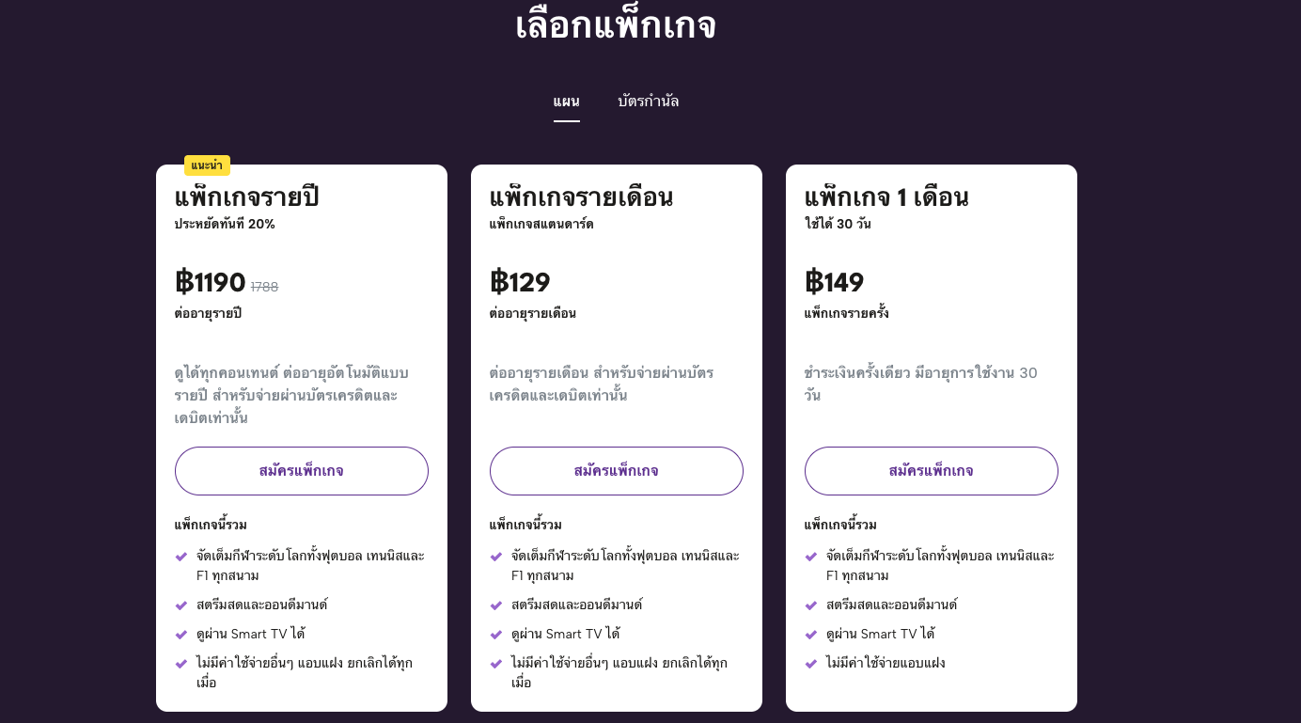Click สมัครแพ็กเกจ under แพ็กเกจรายเดือน
Viewport: 1301px width, 723px height.
point(617,471)
